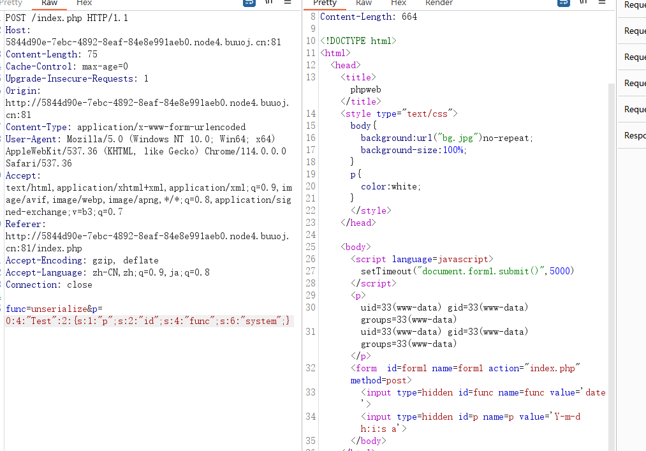Click the '<html>' tag on response line 11

[x=335, y=53]
